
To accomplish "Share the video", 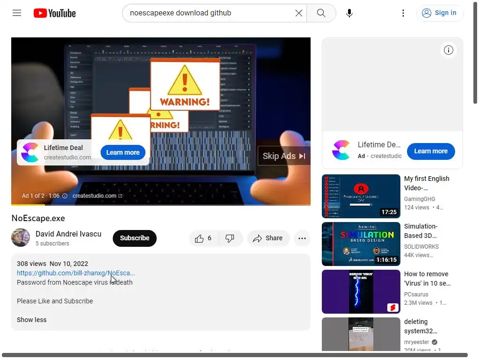I will click(x=268, y=238).
